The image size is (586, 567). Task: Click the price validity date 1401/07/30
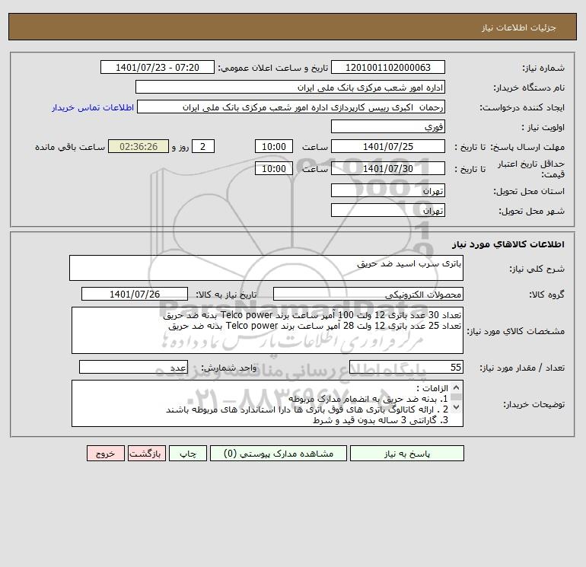click(388, 168)
